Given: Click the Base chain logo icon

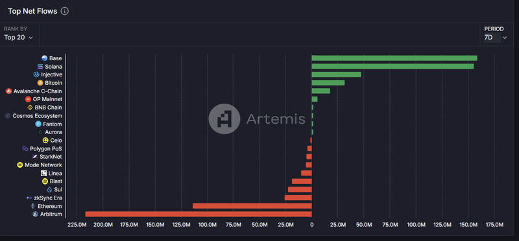Looking at the screenshot, I should [45, 58].
